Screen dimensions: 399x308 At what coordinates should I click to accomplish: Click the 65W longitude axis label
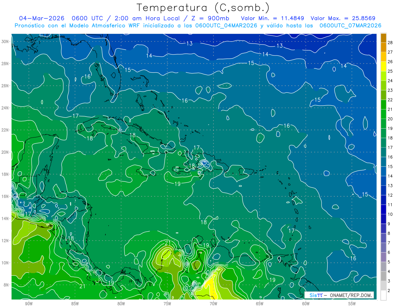[260, 304]
